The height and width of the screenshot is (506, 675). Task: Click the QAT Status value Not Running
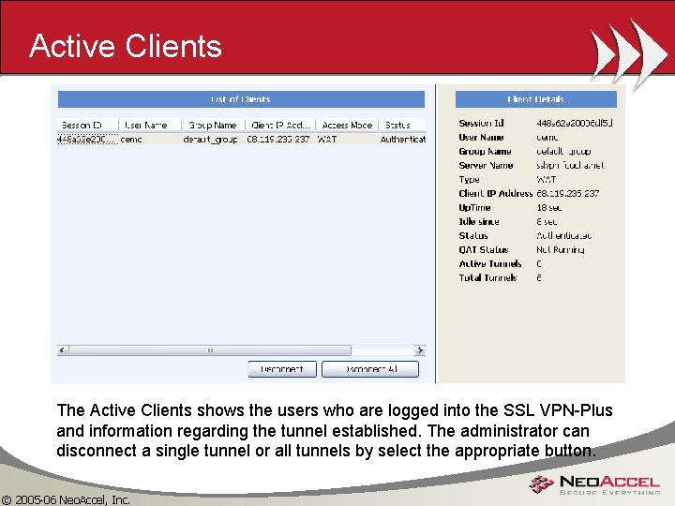coord(560,250)
